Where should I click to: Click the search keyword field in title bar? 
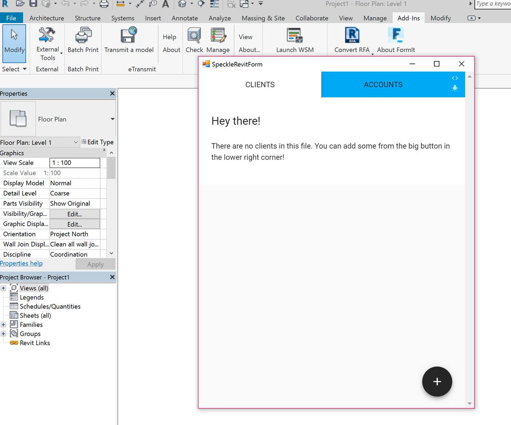(x=493, y=4)
